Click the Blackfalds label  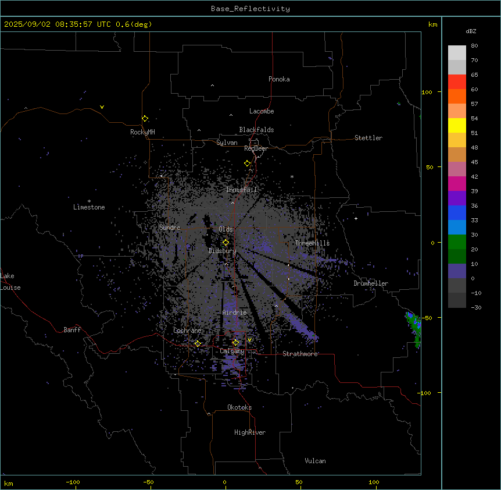coord(256,130)
